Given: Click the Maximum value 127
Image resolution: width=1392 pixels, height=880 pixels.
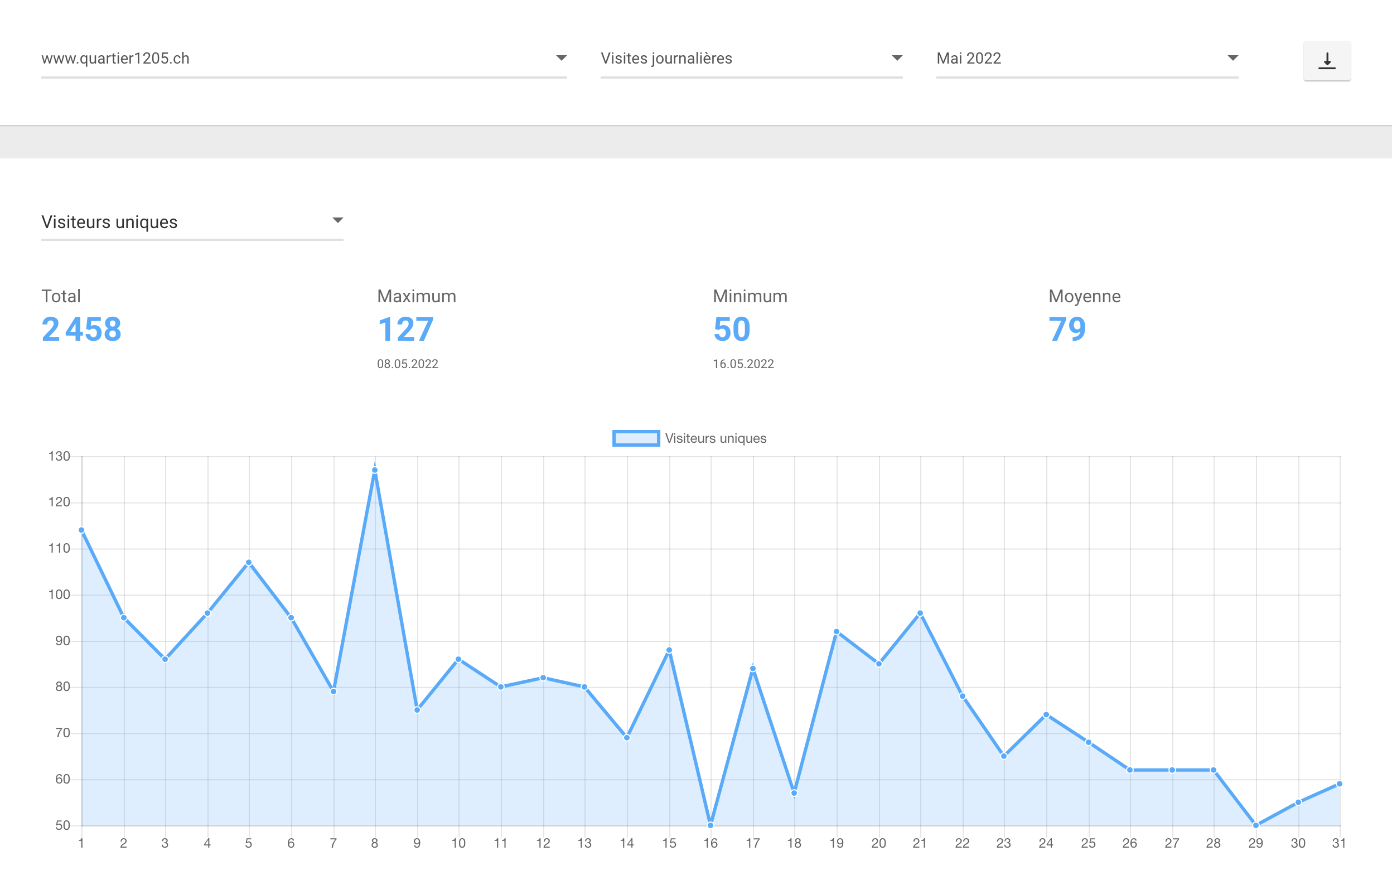Looking at the screenshot, I should [x=405, y=330].
